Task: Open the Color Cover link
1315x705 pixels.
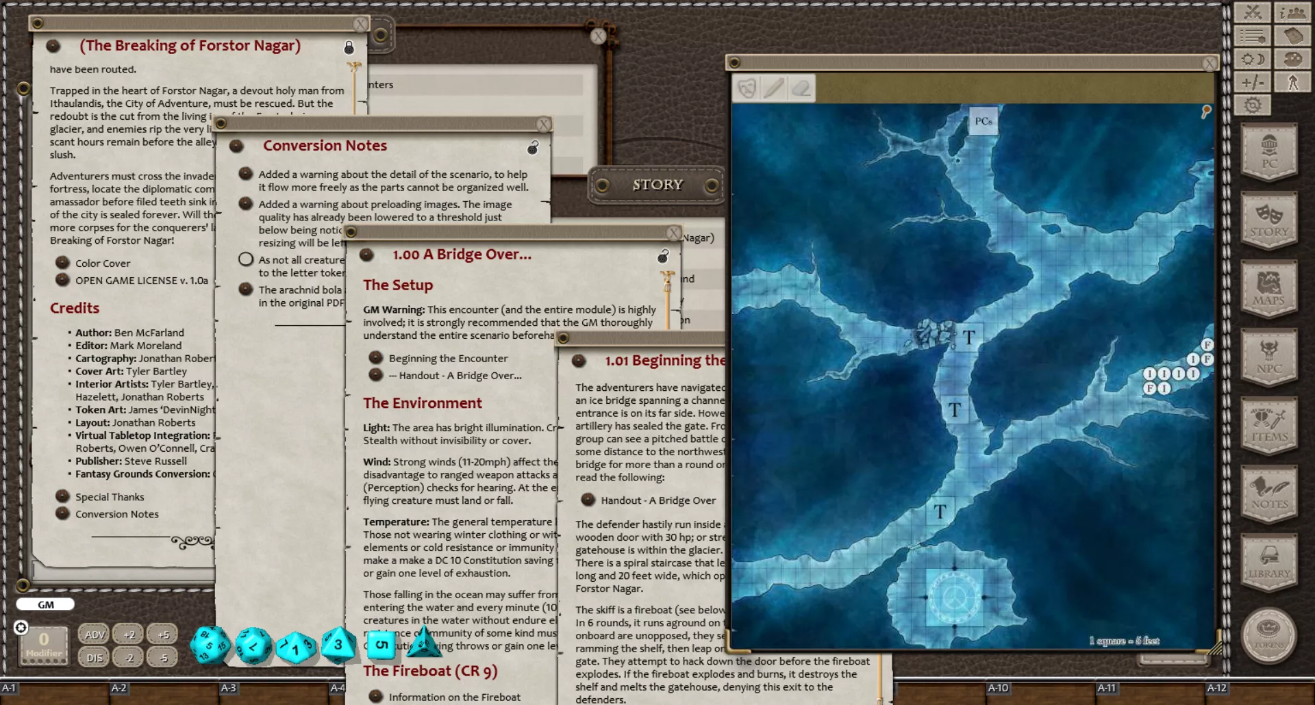Action: pos(103,264)
